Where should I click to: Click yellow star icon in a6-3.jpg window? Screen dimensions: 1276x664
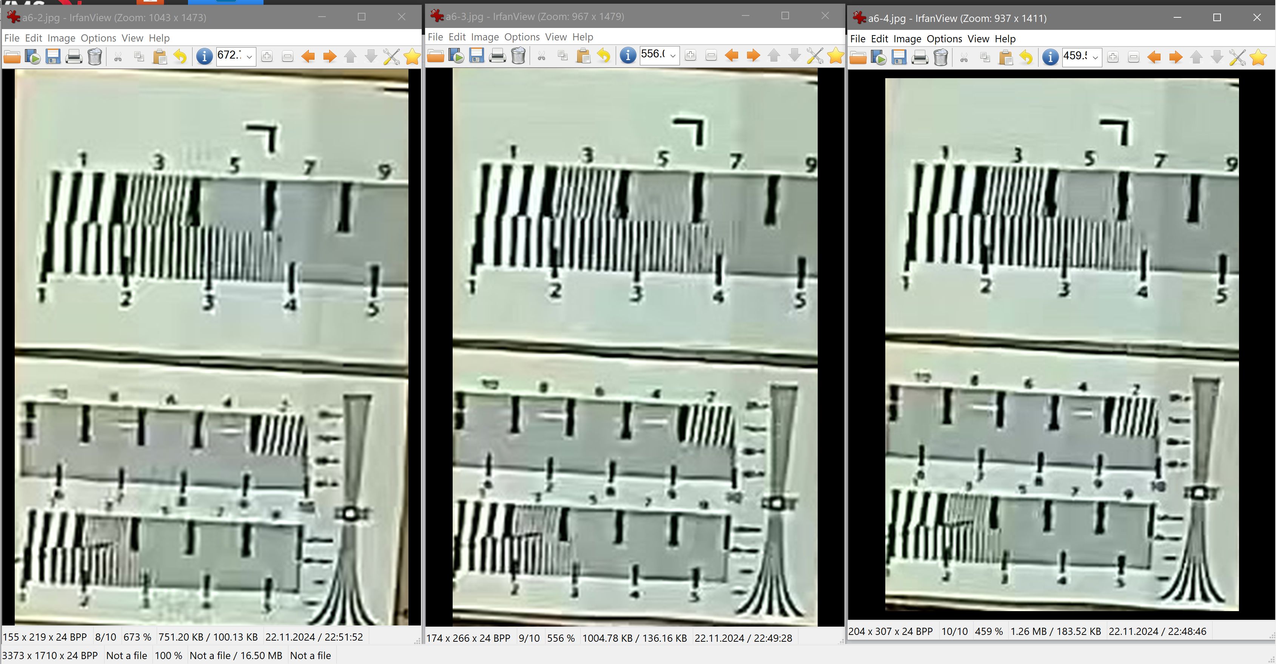point(836,56)
